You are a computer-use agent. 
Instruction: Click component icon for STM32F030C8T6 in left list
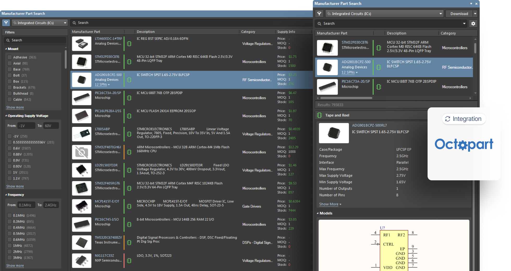click(129, 62)
